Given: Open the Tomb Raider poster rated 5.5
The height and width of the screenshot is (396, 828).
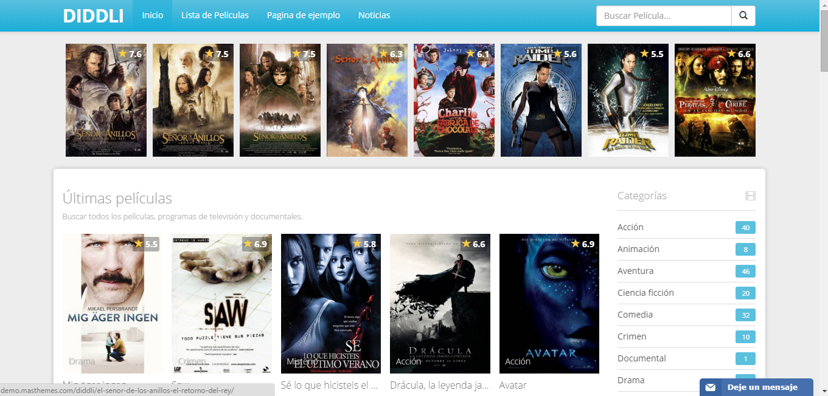Looking at the screenshot, I should (628, 100).
